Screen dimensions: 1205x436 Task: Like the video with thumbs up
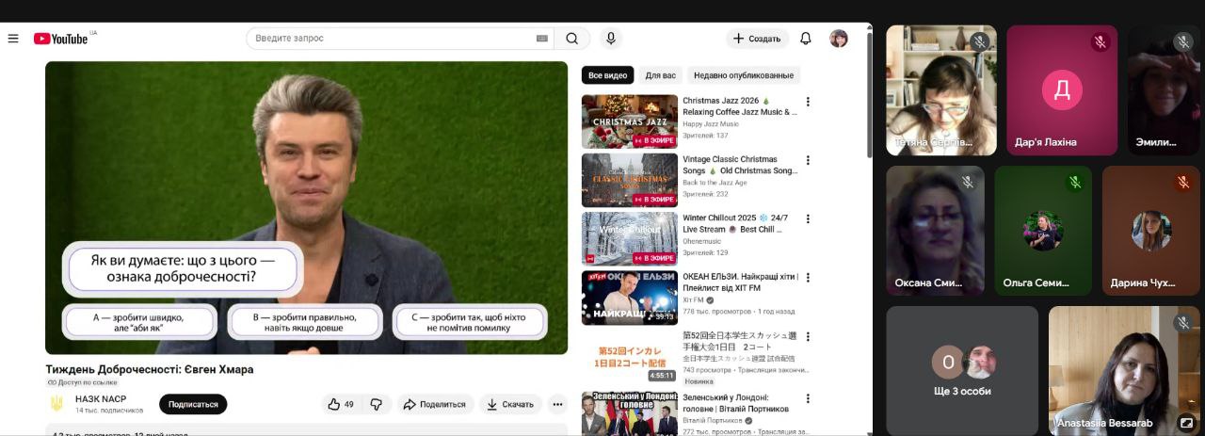pyautogui.click(x=340, y=404)
